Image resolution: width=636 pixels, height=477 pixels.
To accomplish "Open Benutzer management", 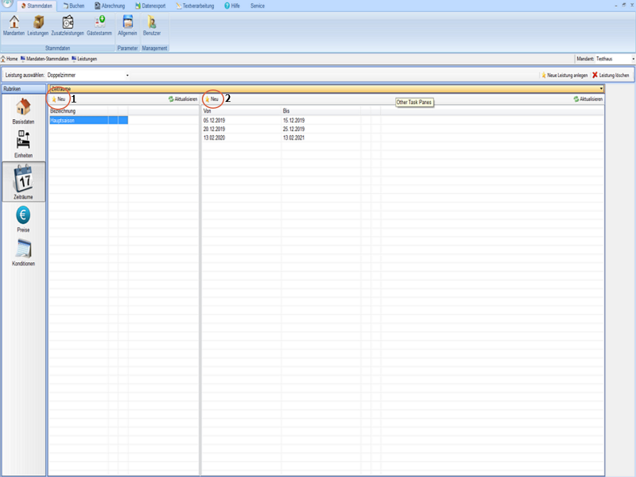I will pyautogui.click(x=152, y=25).
